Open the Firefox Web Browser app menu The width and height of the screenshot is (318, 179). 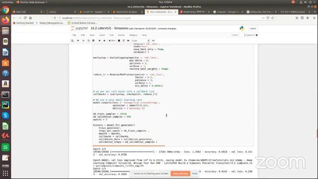(x=32, y=2)
